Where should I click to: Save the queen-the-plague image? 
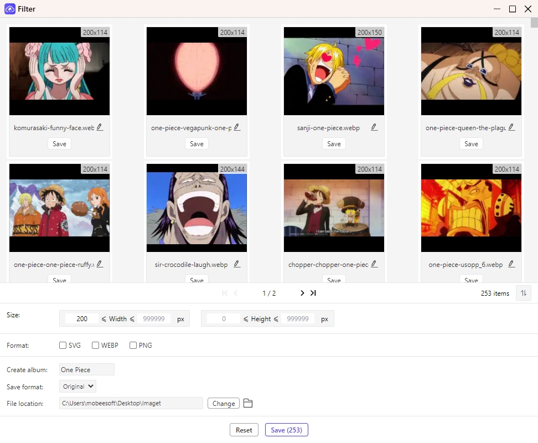pyautogui.click(x=471, y=144)
